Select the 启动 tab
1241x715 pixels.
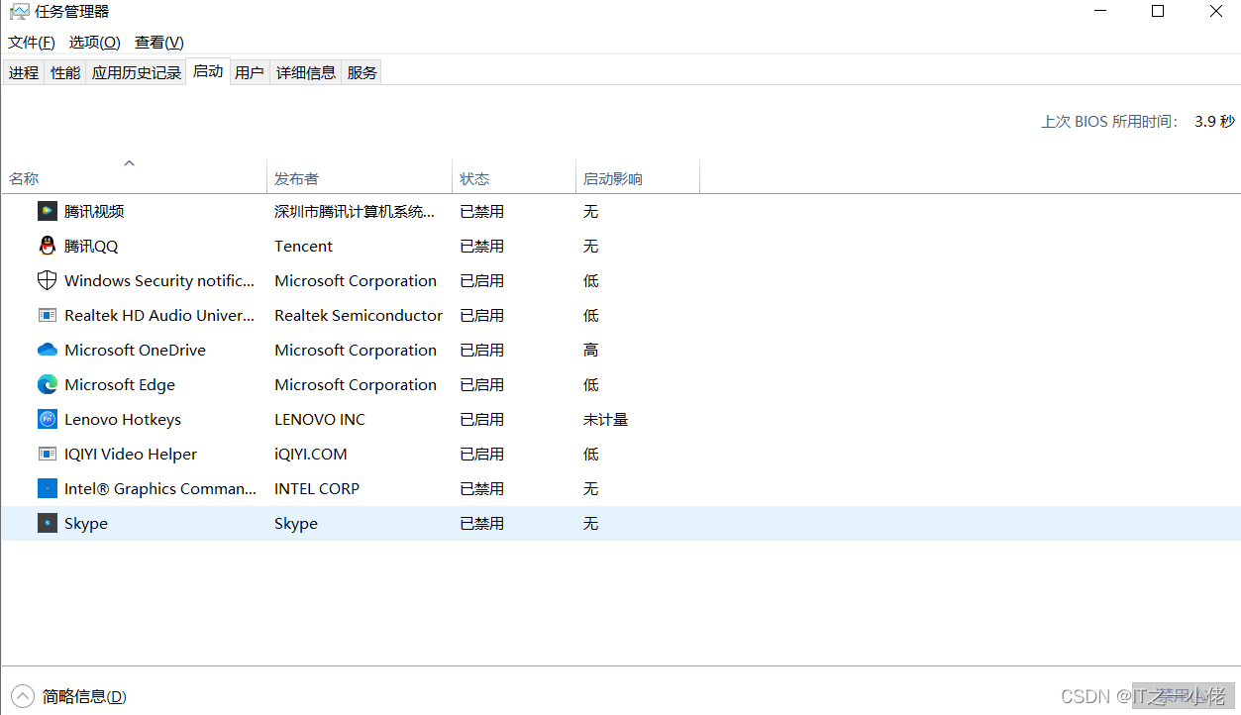(208, 71)
